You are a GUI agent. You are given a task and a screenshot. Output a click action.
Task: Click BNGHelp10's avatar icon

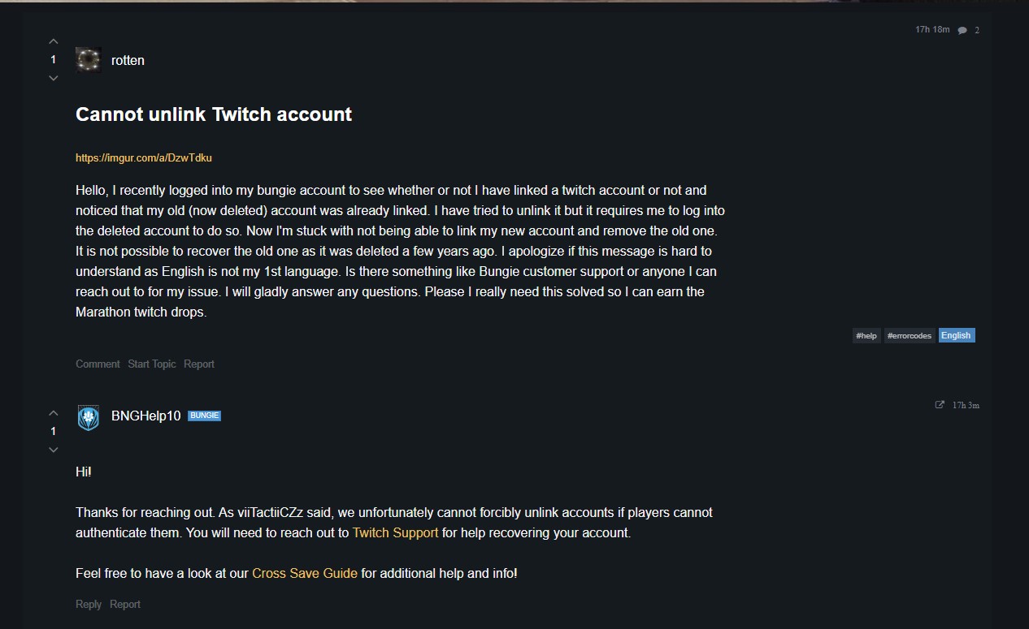click(x=89, y=417)
